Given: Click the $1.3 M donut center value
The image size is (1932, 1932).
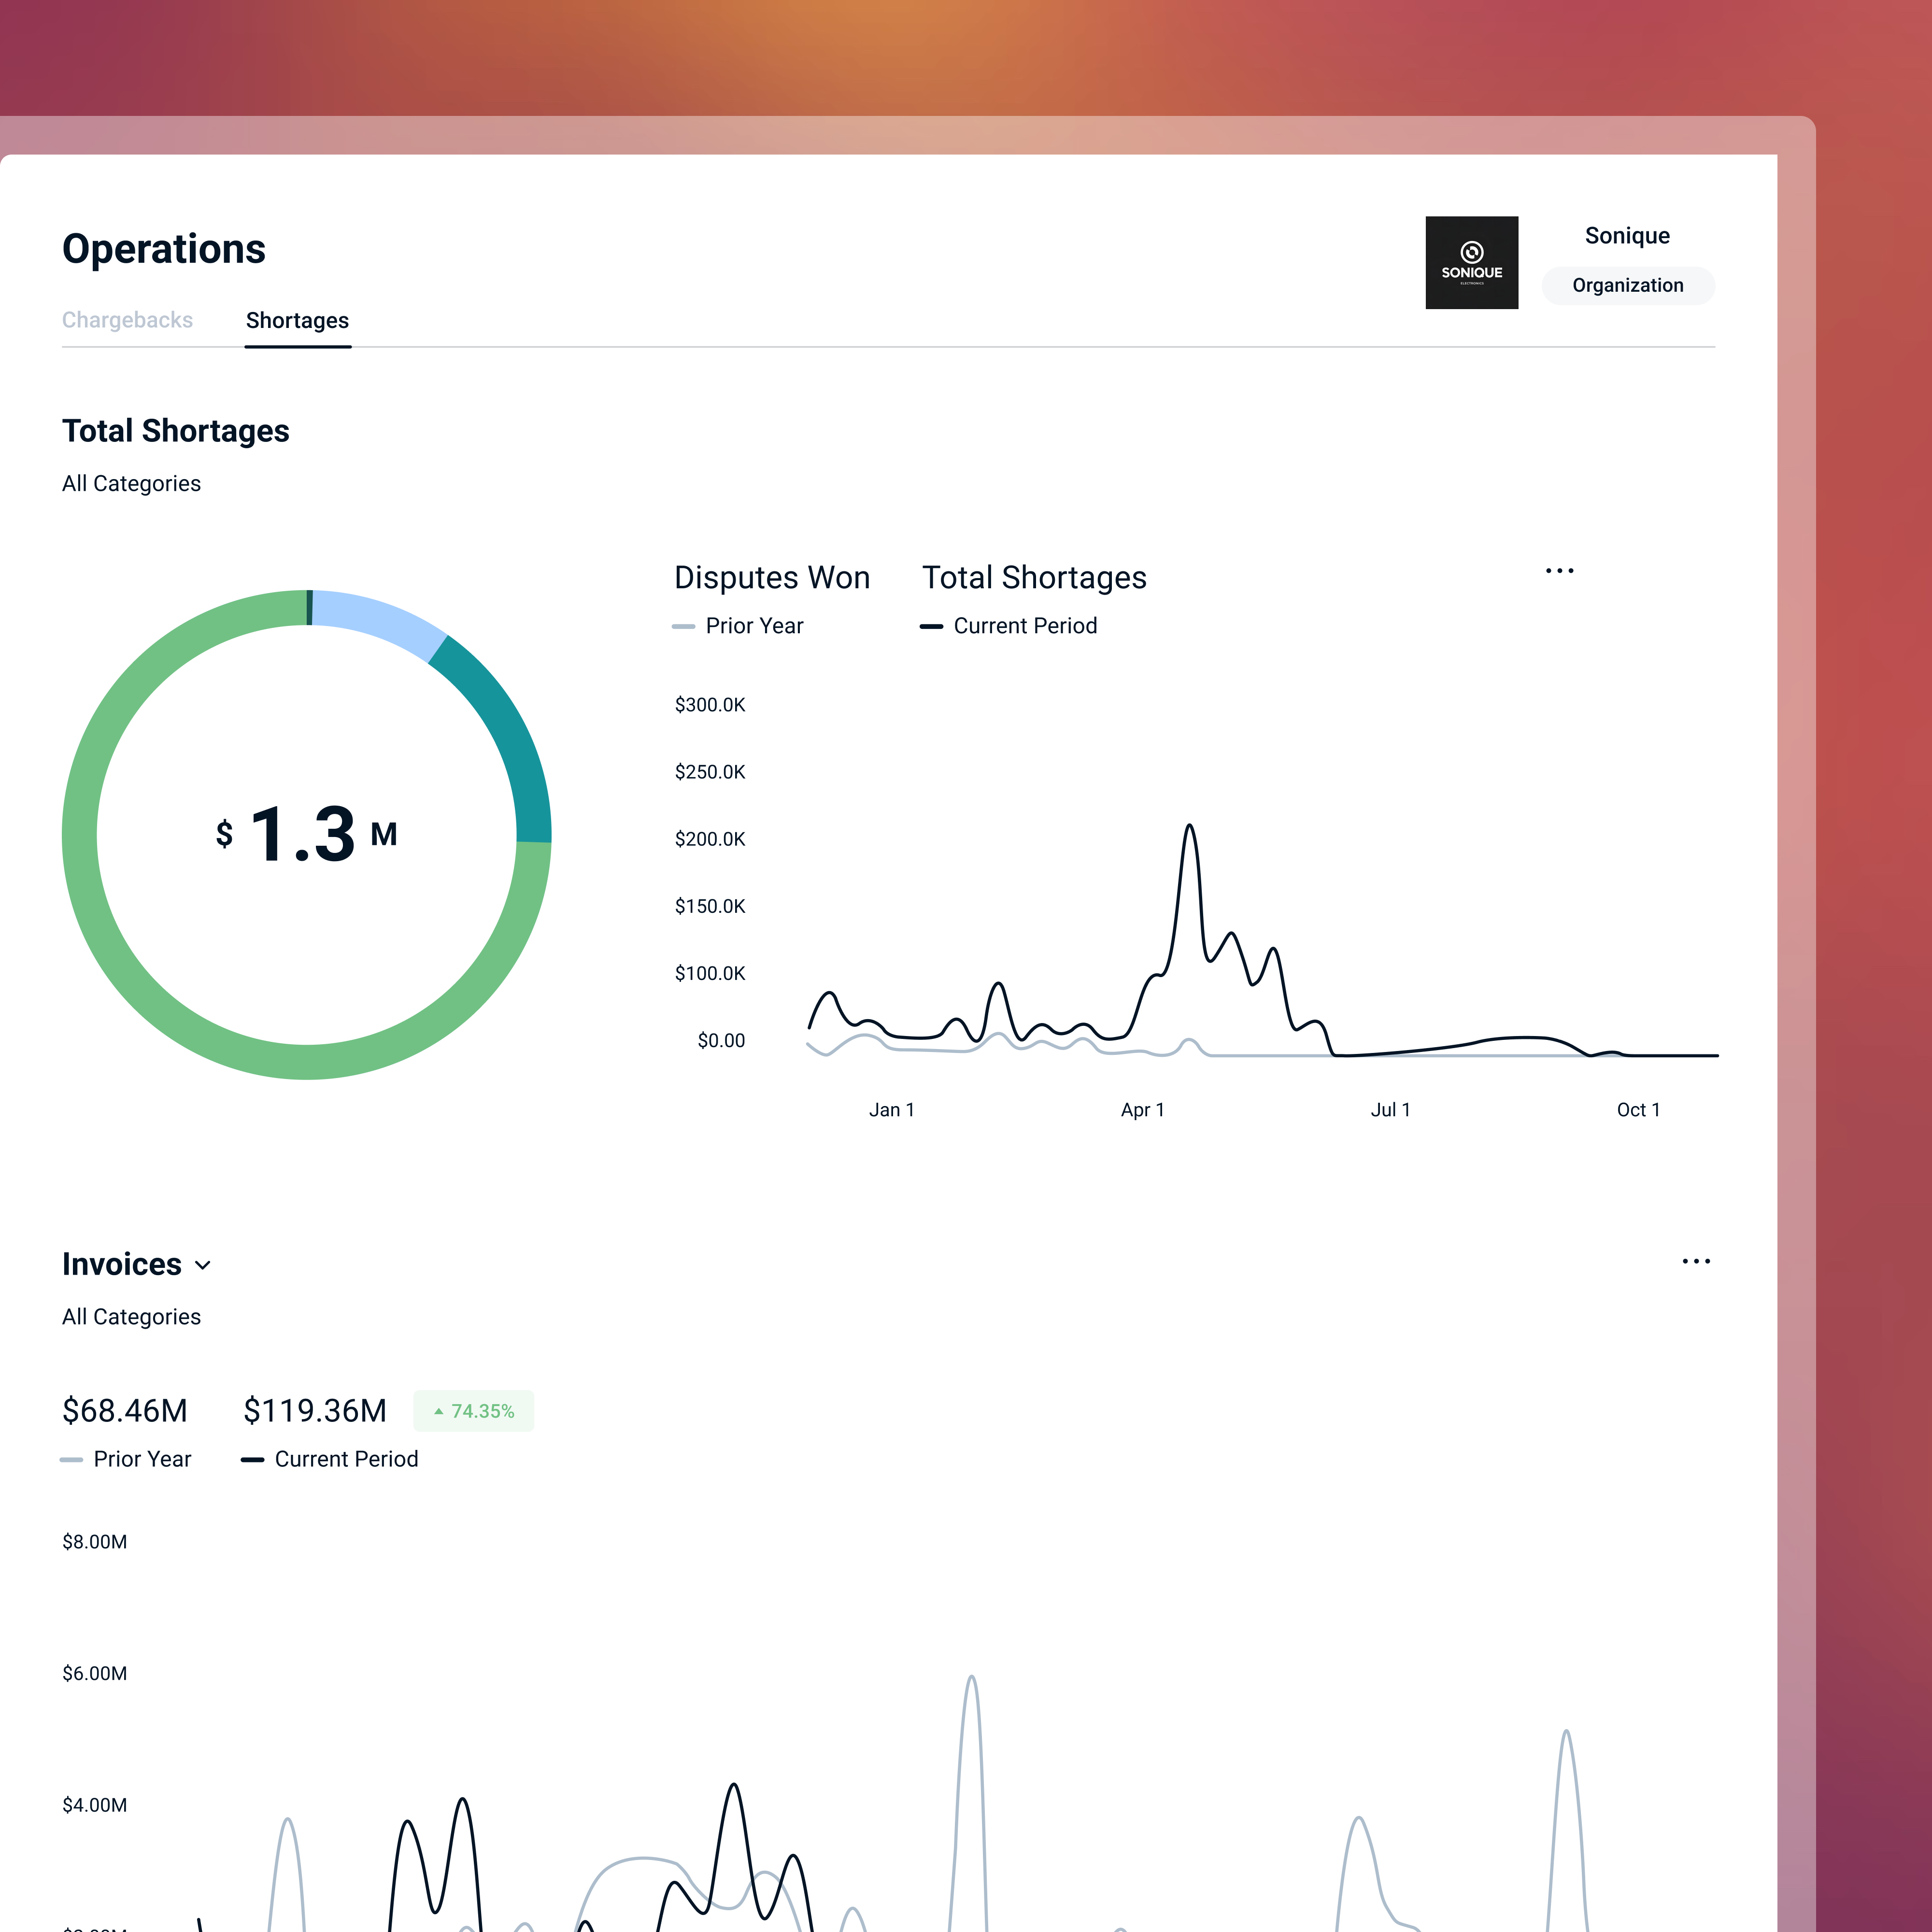Looking at the screenshot, I should pos(306,834).
